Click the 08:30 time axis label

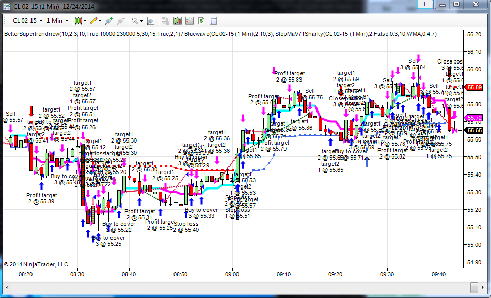coord(77,274)
